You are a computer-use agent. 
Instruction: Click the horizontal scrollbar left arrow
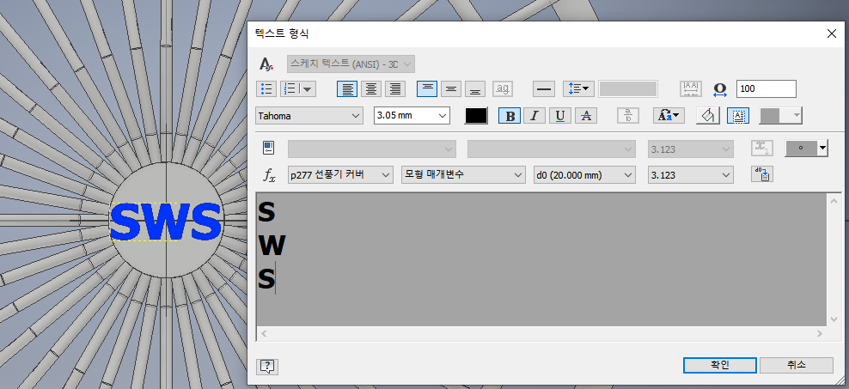(263, 334)
